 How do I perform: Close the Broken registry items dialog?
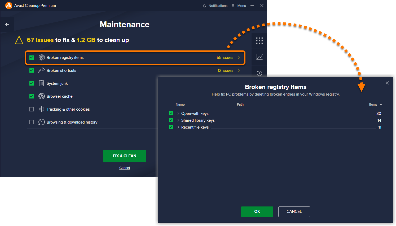point(387,83)
